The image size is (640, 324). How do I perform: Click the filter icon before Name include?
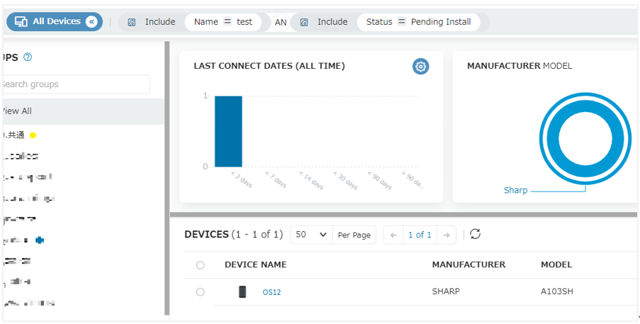(x=131, y=22)
